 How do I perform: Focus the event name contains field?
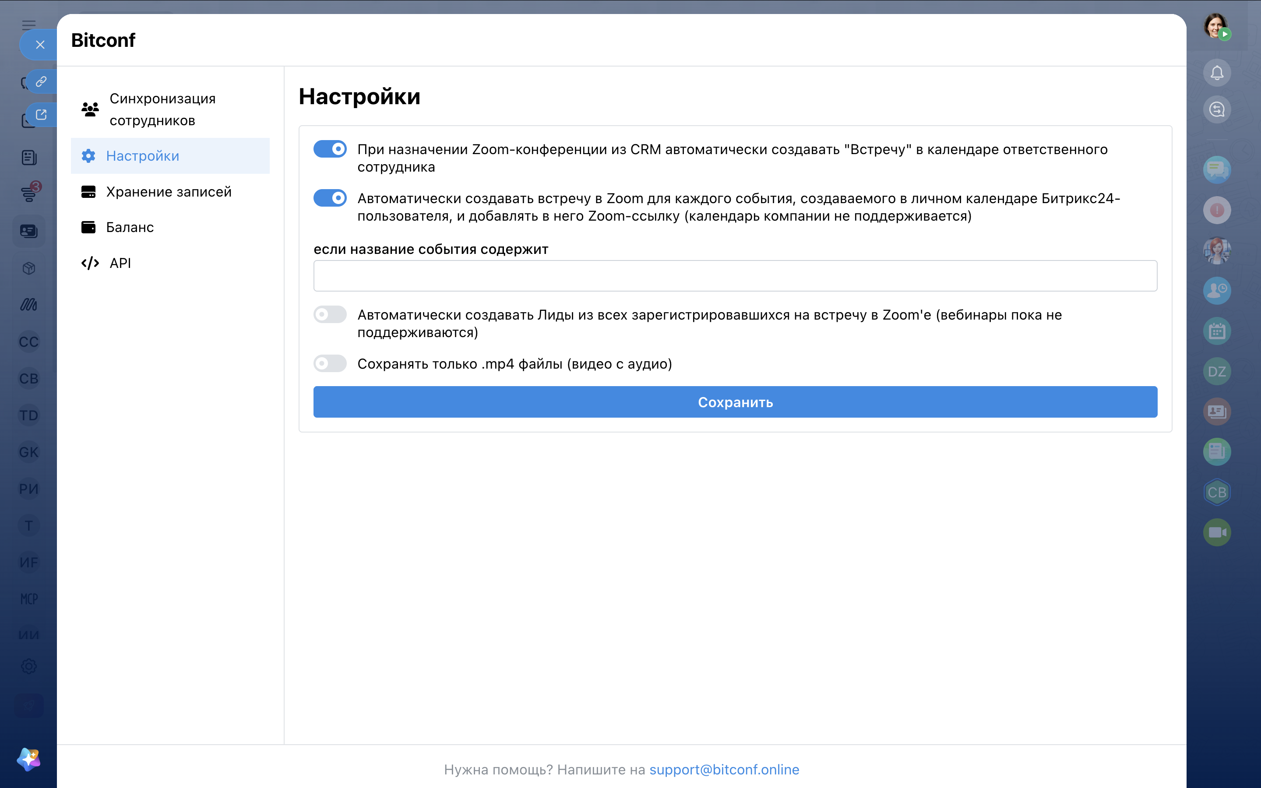(735, 276)
